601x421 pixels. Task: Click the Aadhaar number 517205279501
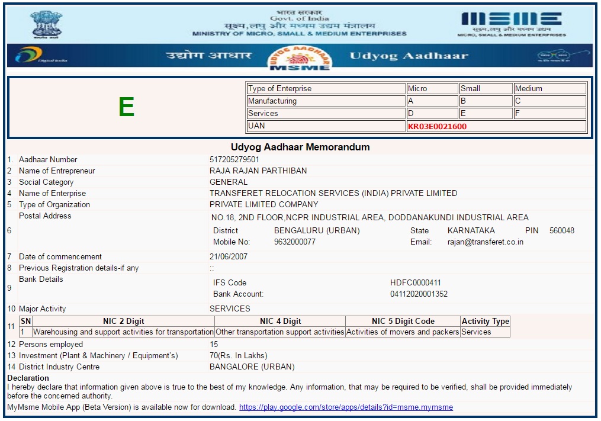(x=234, y=159)
